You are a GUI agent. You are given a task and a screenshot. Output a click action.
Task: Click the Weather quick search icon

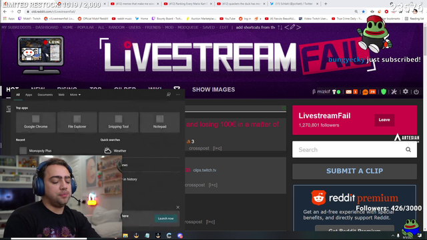[107, 150]
